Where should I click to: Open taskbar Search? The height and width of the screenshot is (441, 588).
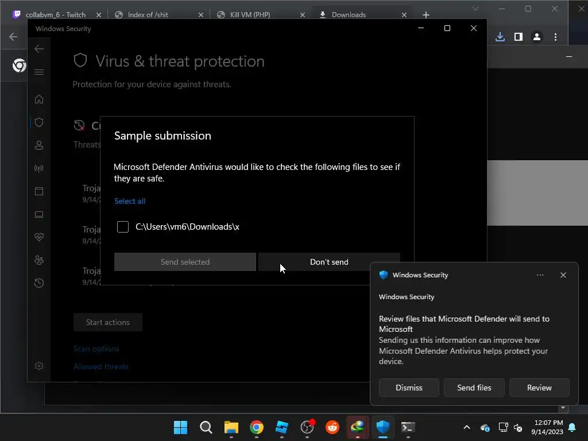pyautogui.click(x=206, y=427)
